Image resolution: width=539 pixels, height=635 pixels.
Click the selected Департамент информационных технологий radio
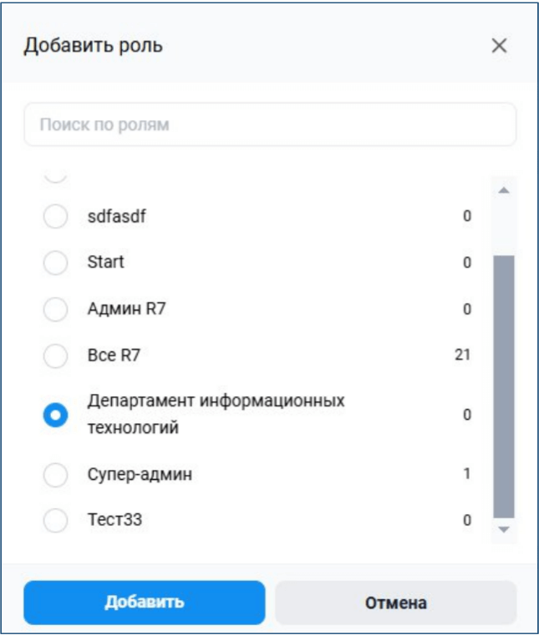(55, 415)
